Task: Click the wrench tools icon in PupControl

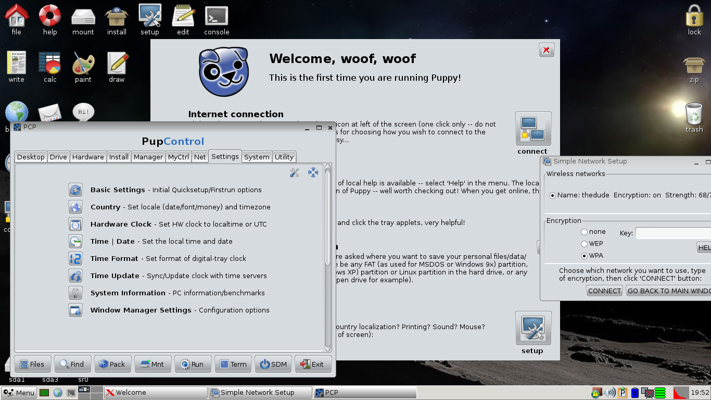Action: [x=295, y=173]
